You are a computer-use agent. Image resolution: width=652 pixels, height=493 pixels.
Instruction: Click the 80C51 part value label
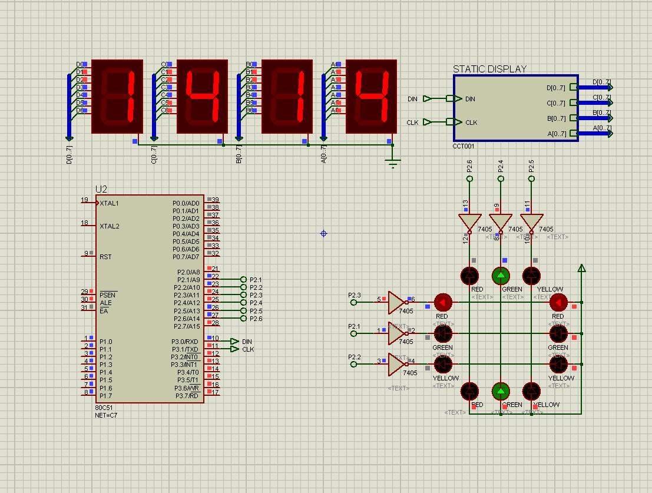click(104, 408)
